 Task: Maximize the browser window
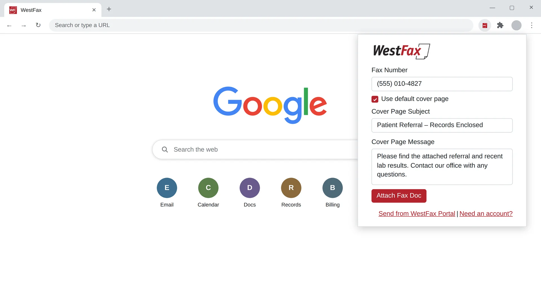[x=512, y=8]
